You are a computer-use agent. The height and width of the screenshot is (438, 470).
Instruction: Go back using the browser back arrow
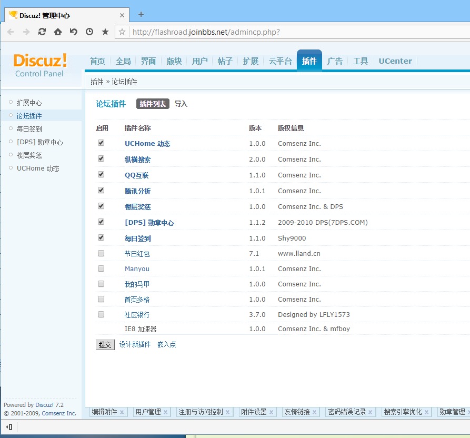pos(11,32)
